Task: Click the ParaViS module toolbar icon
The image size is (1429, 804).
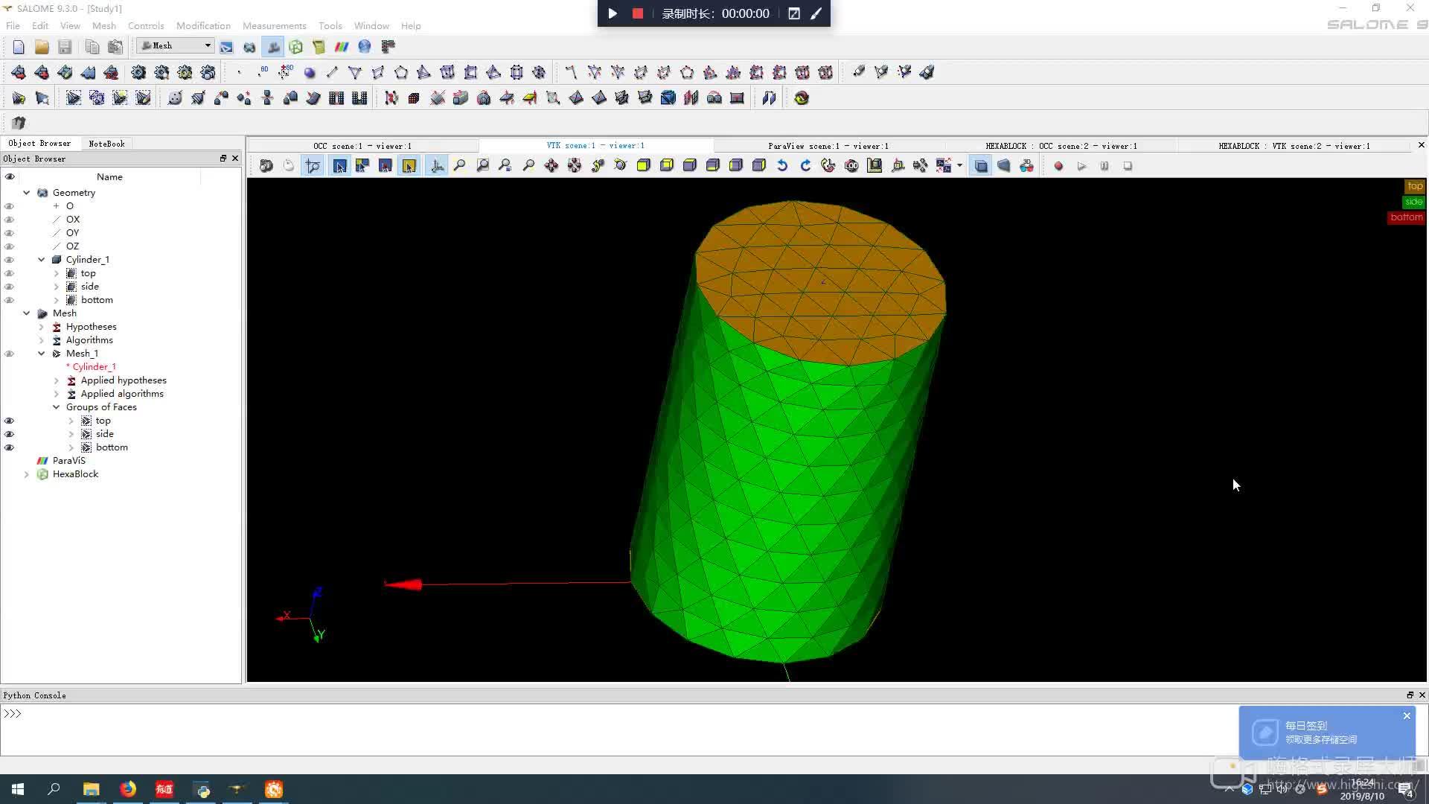Action: click(342, 47)
